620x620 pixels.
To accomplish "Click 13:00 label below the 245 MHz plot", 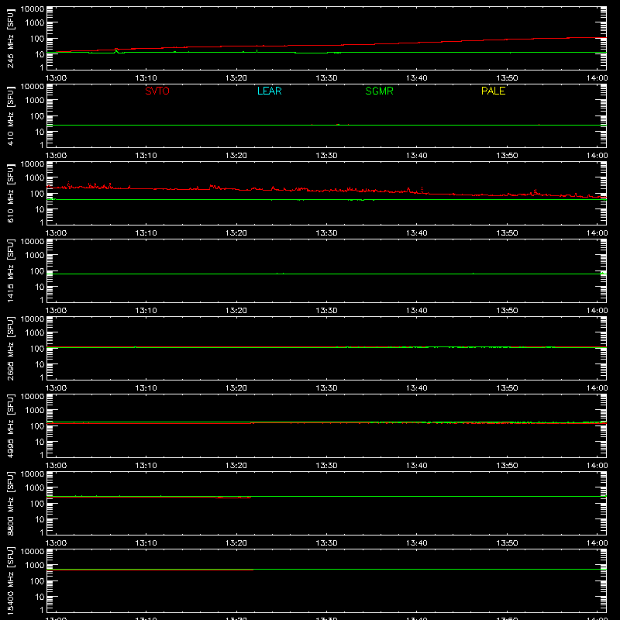I will 56,78.
